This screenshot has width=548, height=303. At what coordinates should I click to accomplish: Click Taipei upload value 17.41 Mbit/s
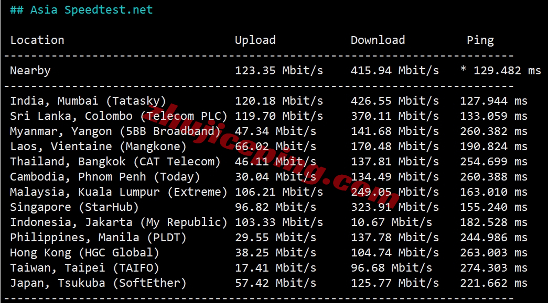[275, 268]
